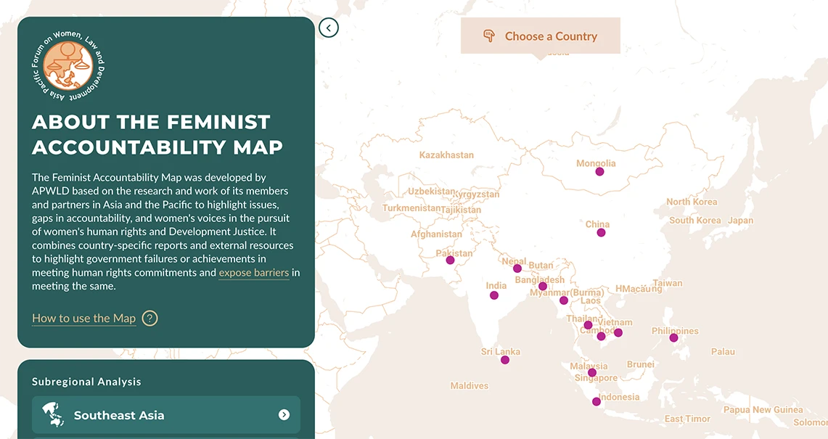Select the Nepal map marker
Image resolution: width=828 pixels, height=439 pixels.
click(x=517, y=268)
